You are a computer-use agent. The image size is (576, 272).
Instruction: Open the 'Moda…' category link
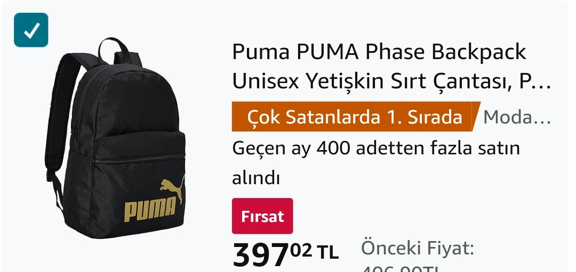[x=517, y=117]
